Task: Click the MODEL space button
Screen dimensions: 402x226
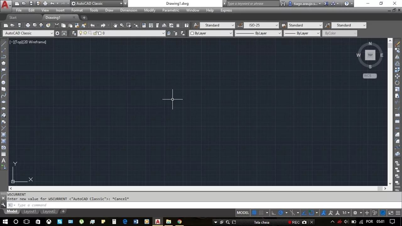Action: [243, 213]
